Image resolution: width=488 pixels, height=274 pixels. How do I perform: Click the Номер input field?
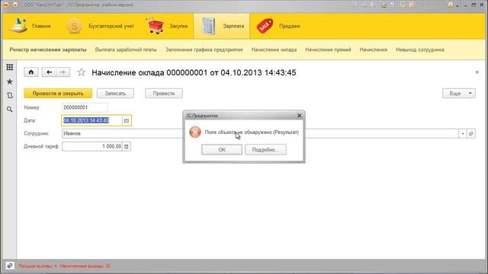click(x=85, y=107)
